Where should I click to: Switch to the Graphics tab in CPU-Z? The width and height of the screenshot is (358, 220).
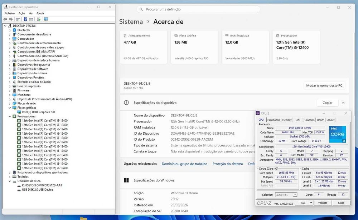pos(309,120)
